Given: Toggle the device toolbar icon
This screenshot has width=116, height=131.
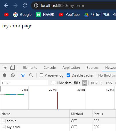Looking at the screenshot, I should click(12, 67).
